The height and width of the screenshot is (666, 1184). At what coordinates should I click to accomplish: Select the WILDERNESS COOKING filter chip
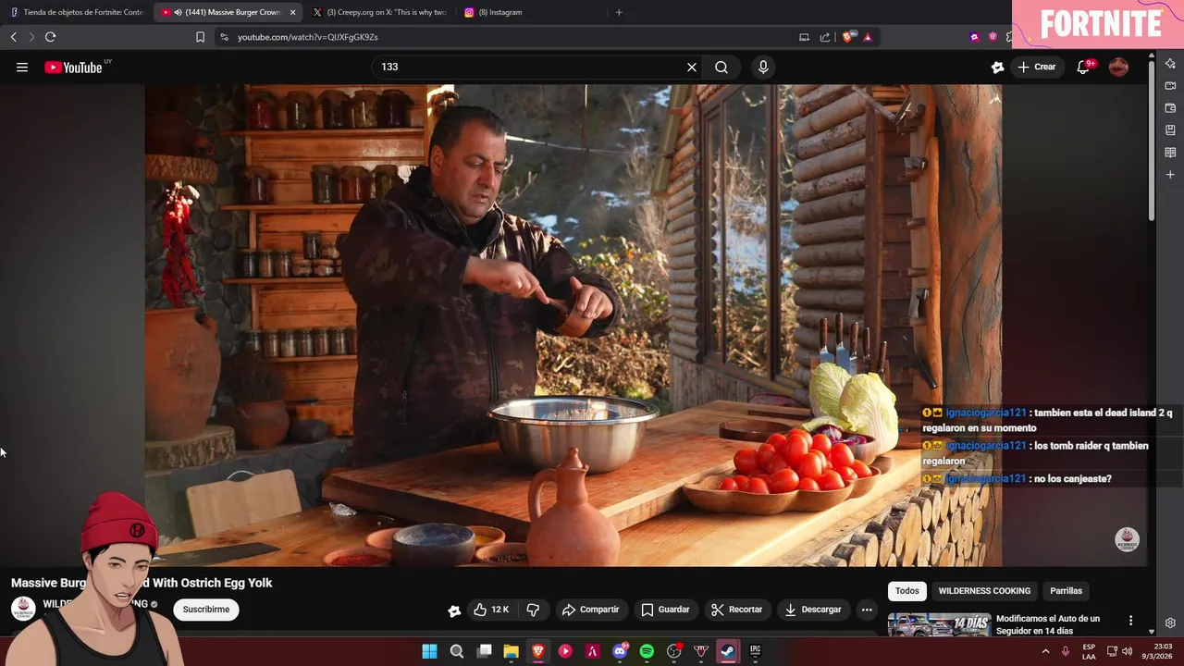tap(984, 591)
